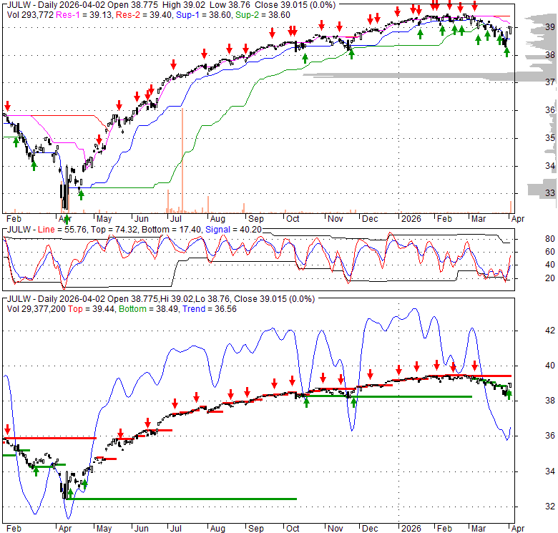Click 'Low 38.76' in top chart header

(230, 5)
